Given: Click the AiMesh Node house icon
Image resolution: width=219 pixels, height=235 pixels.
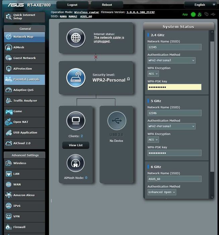Looking at the screenshot, I should coord(76,163).
